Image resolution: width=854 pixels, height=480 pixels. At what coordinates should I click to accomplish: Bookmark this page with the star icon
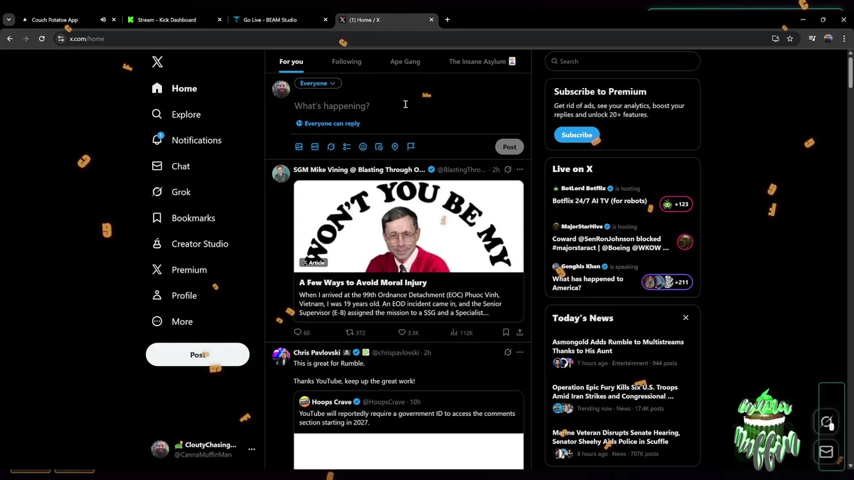tap(790, 39)
